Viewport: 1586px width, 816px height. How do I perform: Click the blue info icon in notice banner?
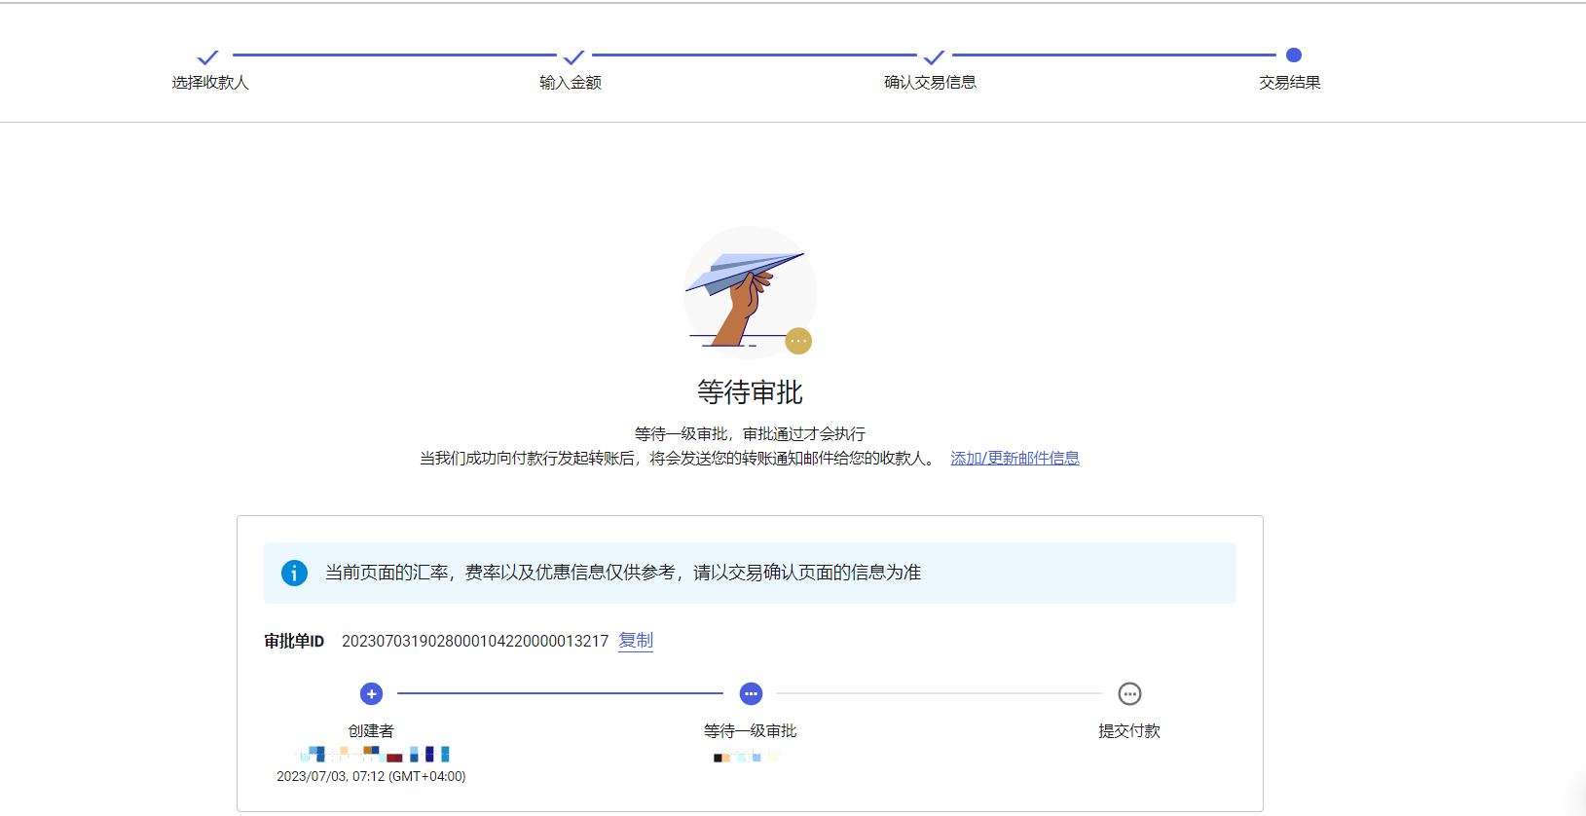[x=294, y=573]
